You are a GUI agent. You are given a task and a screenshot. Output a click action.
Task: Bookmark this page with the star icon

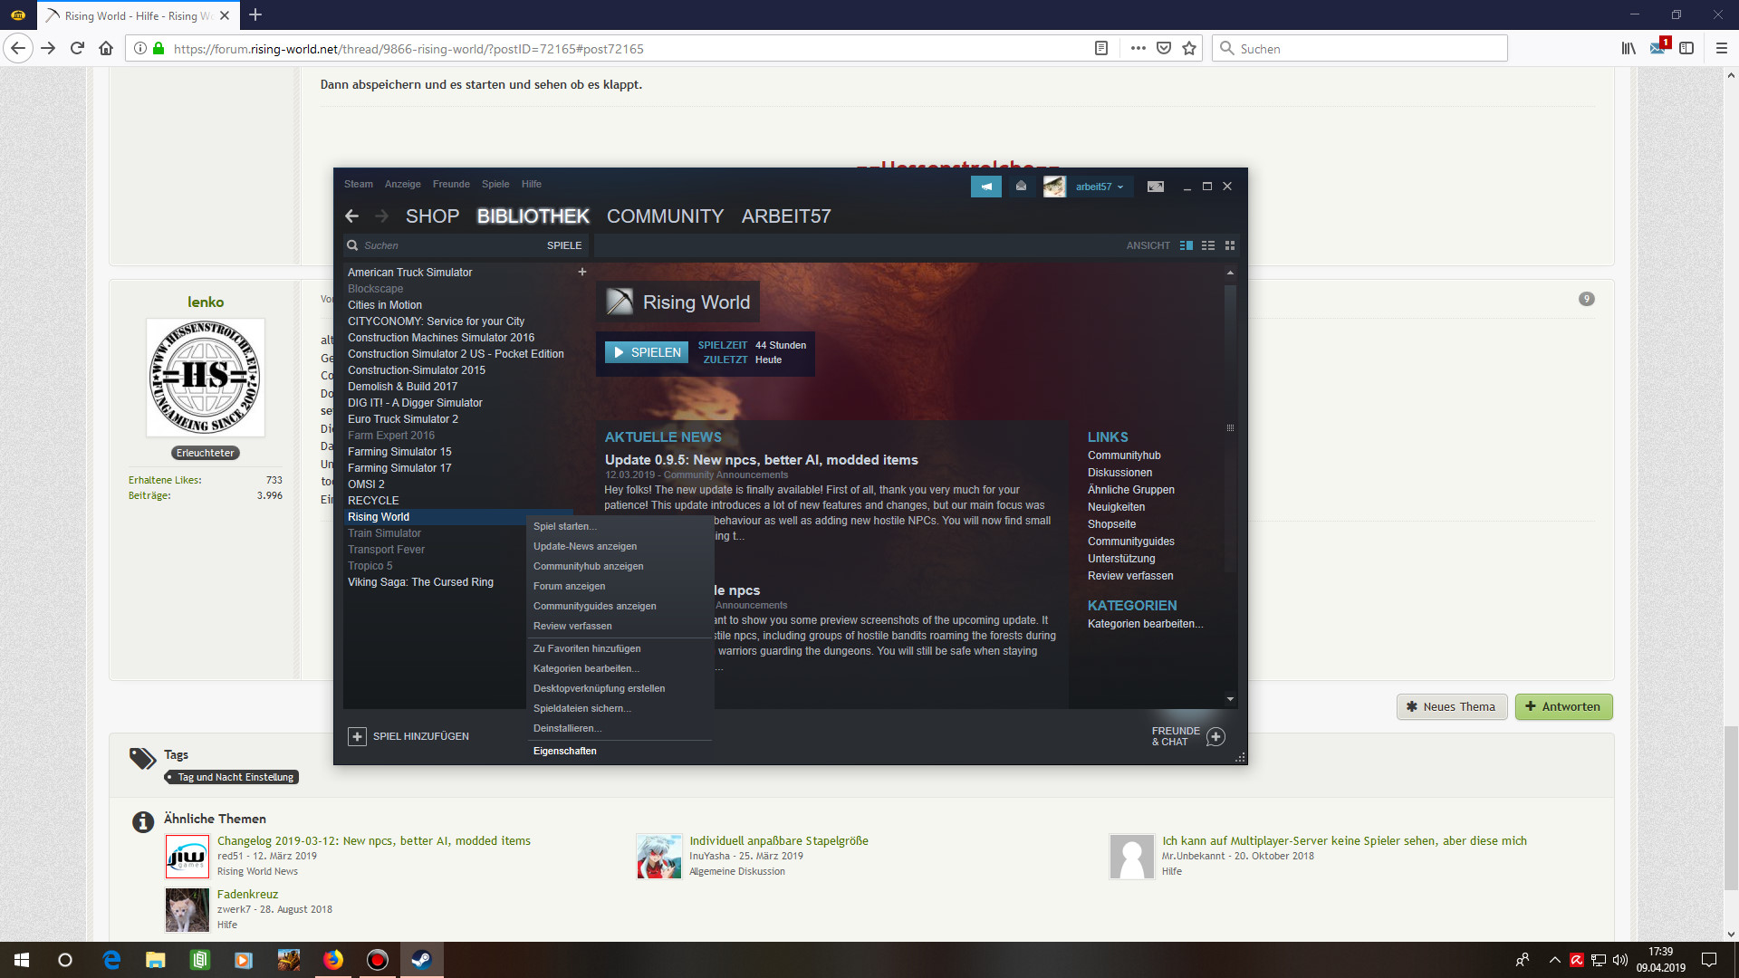point(1189,49)
